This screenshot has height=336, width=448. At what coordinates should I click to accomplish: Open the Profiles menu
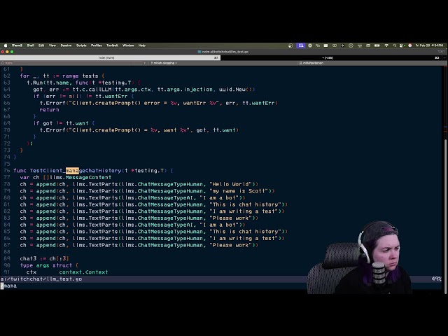click(x=97, y=45)
